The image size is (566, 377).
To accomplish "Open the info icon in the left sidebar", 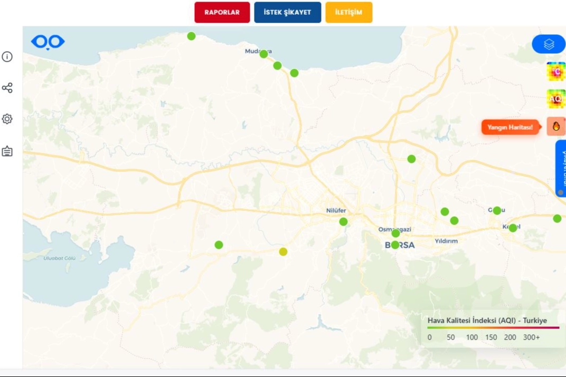I will pyautogui.click(x=7, y=57).
